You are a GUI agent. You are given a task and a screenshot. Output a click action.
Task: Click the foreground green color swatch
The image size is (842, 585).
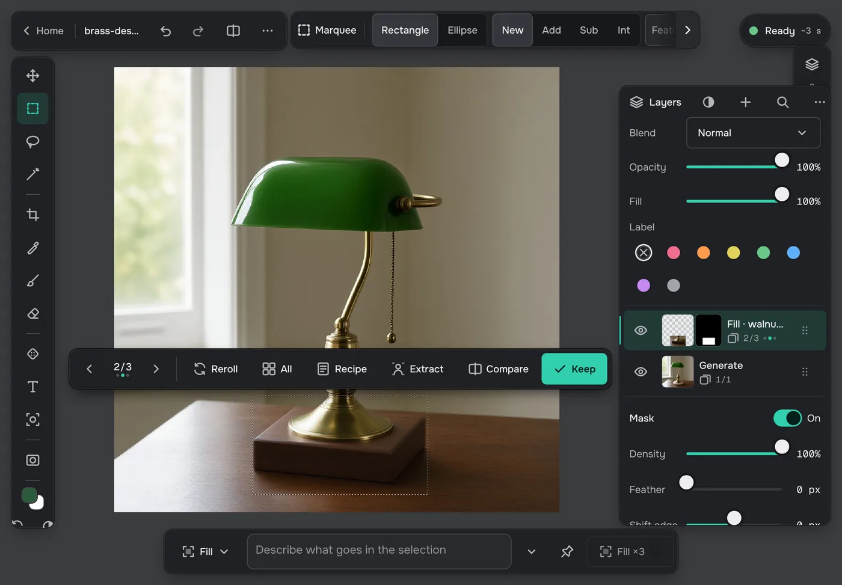pos(29,495)
